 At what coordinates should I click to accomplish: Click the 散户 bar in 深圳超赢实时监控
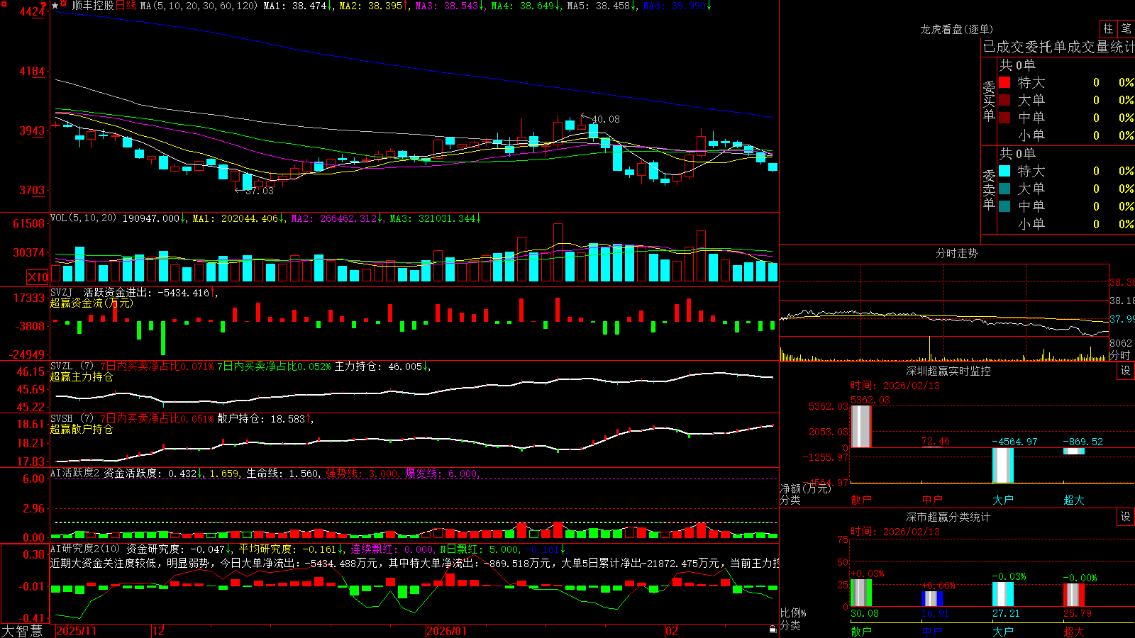pyautogui.click(x=860, y=426)
